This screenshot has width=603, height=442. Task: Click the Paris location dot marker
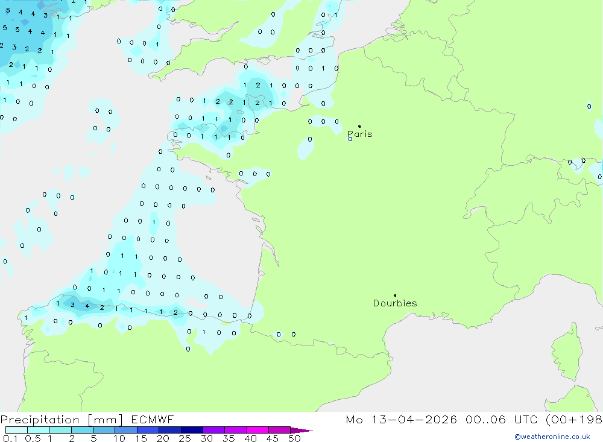point(359,126)
